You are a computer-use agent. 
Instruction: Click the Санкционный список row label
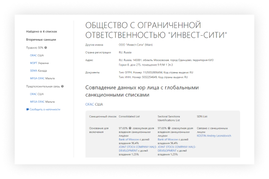103,116
